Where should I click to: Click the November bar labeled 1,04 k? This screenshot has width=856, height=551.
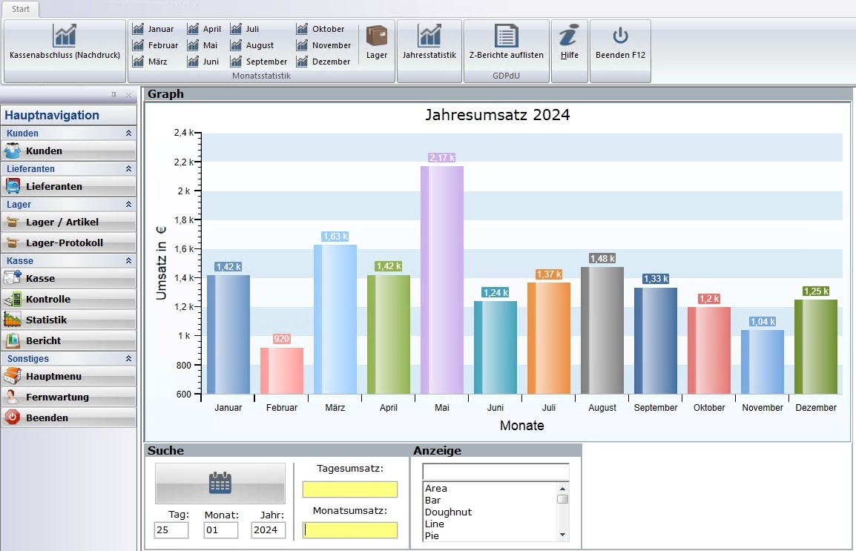[x=763, y=362]
